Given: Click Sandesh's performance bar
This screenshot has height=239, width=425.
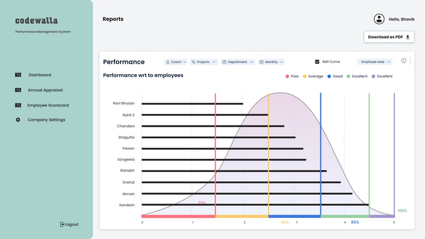Looking at the screenshot, I should [x=255, y=205].
